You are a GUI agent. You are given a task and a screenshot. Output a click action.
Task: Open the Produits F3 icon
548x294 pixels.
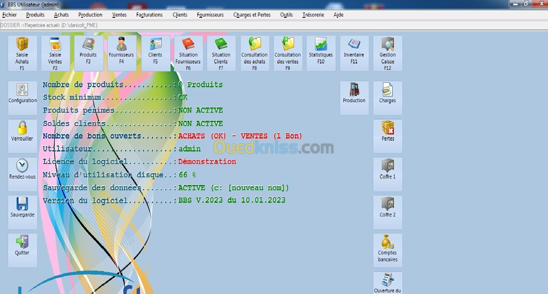[x=88, y=53]
